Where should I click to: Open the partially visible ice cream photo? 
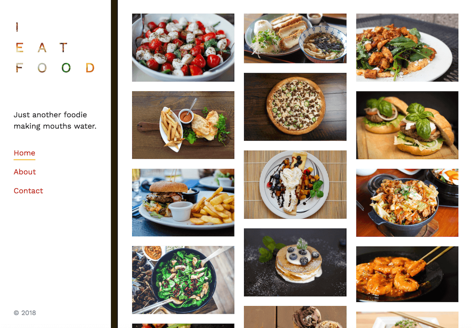tap(295, 317)
